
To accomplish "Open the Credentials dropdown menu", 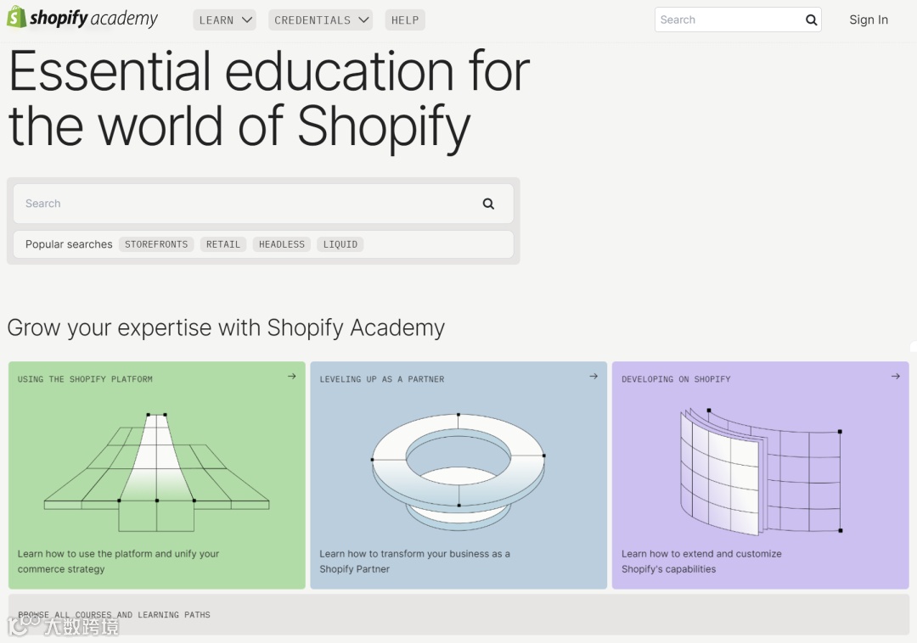I will point(320,20).
